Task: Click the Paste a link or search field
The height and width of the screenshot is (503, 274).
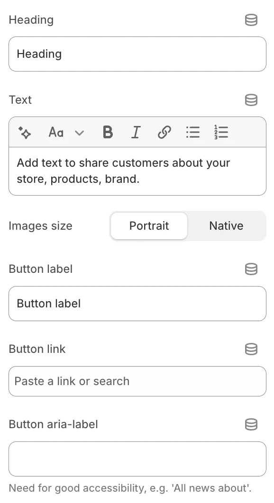Action: pyautogui.click(x=137, y=381)
